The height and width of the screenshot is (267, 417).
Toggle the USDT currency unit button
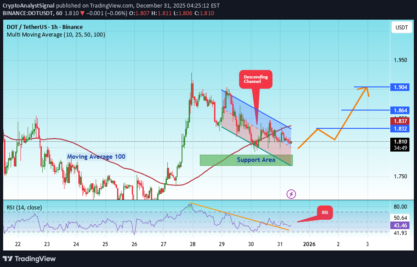tap(401, 27)
